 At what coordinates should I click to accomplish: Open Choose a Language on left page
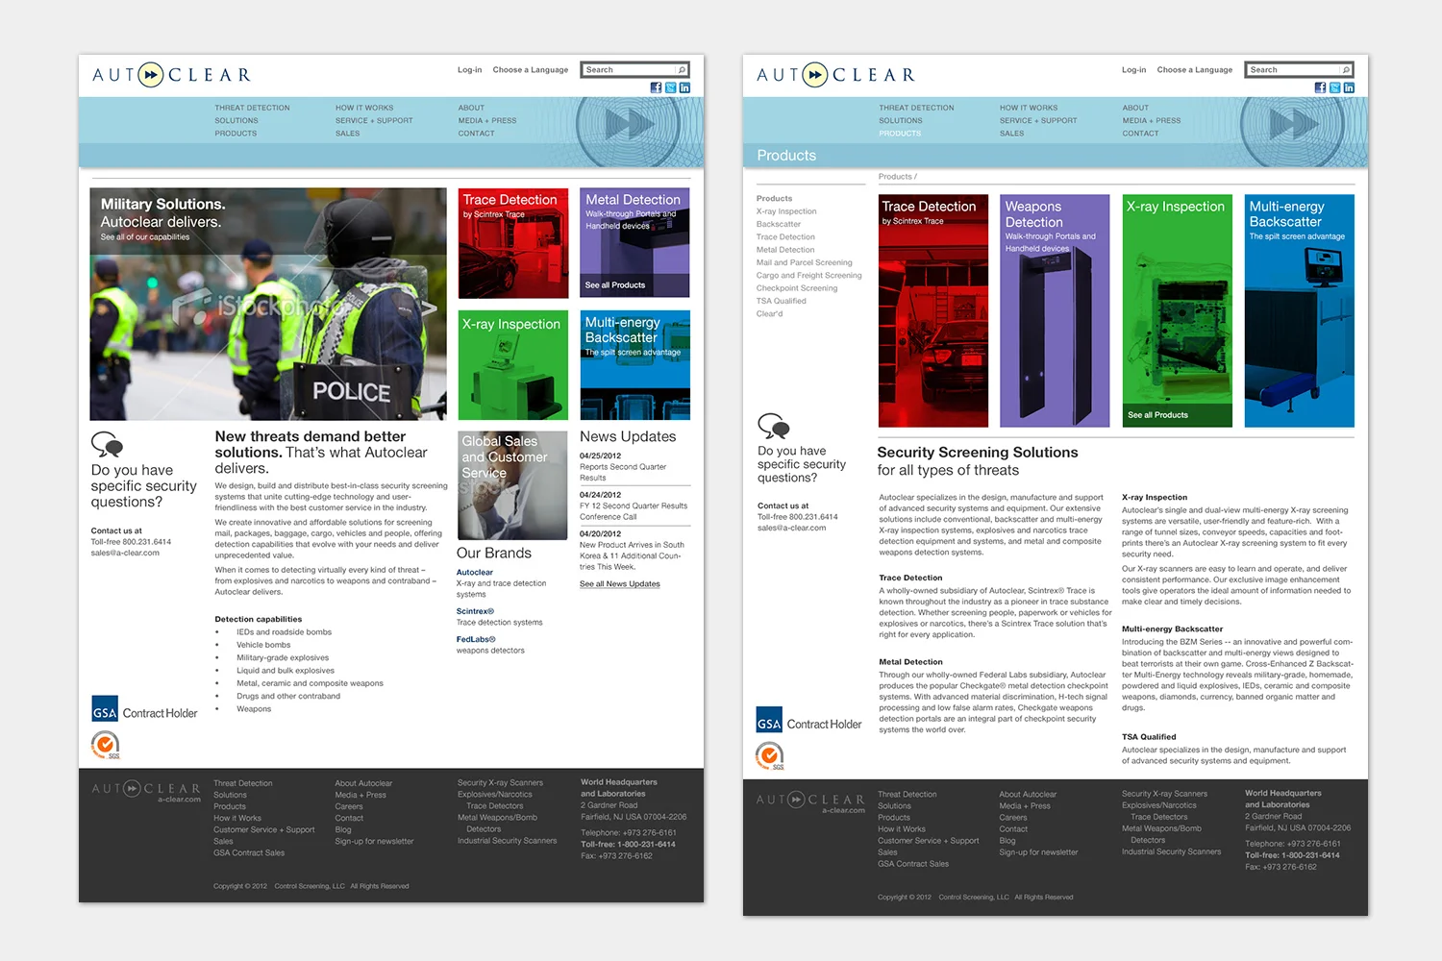click(531, 70)
